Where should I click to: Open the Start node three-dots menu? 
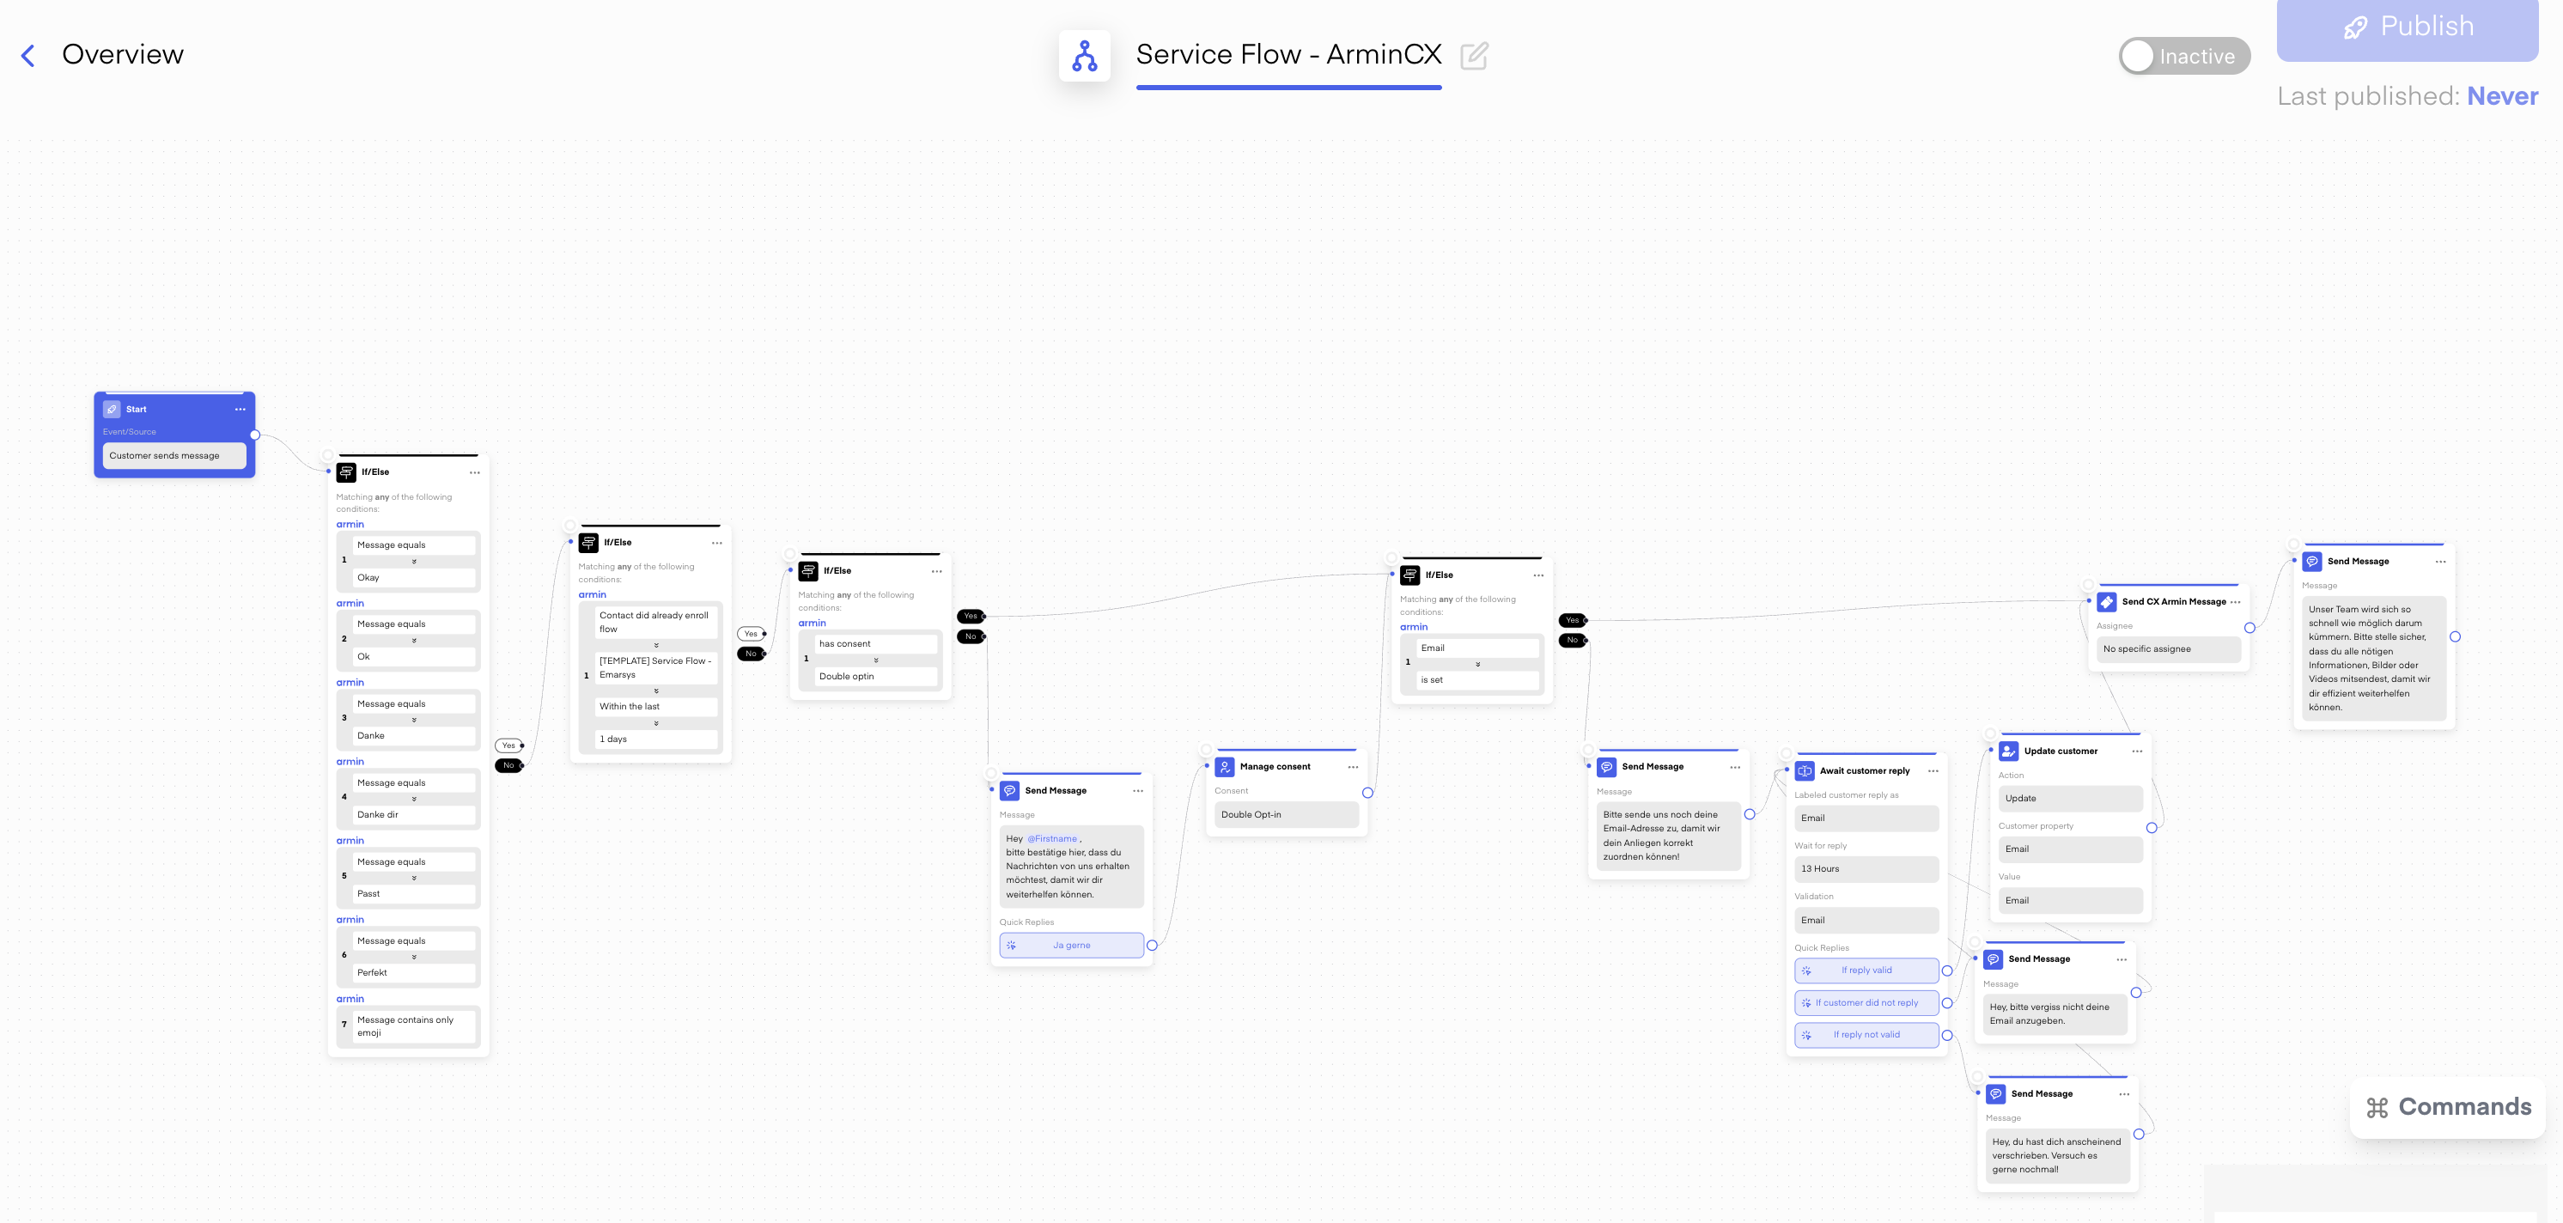240,409
